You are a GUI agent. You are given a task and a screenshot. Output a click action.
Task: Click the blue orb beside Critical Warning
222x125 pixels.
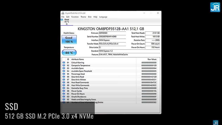point(64,63)
